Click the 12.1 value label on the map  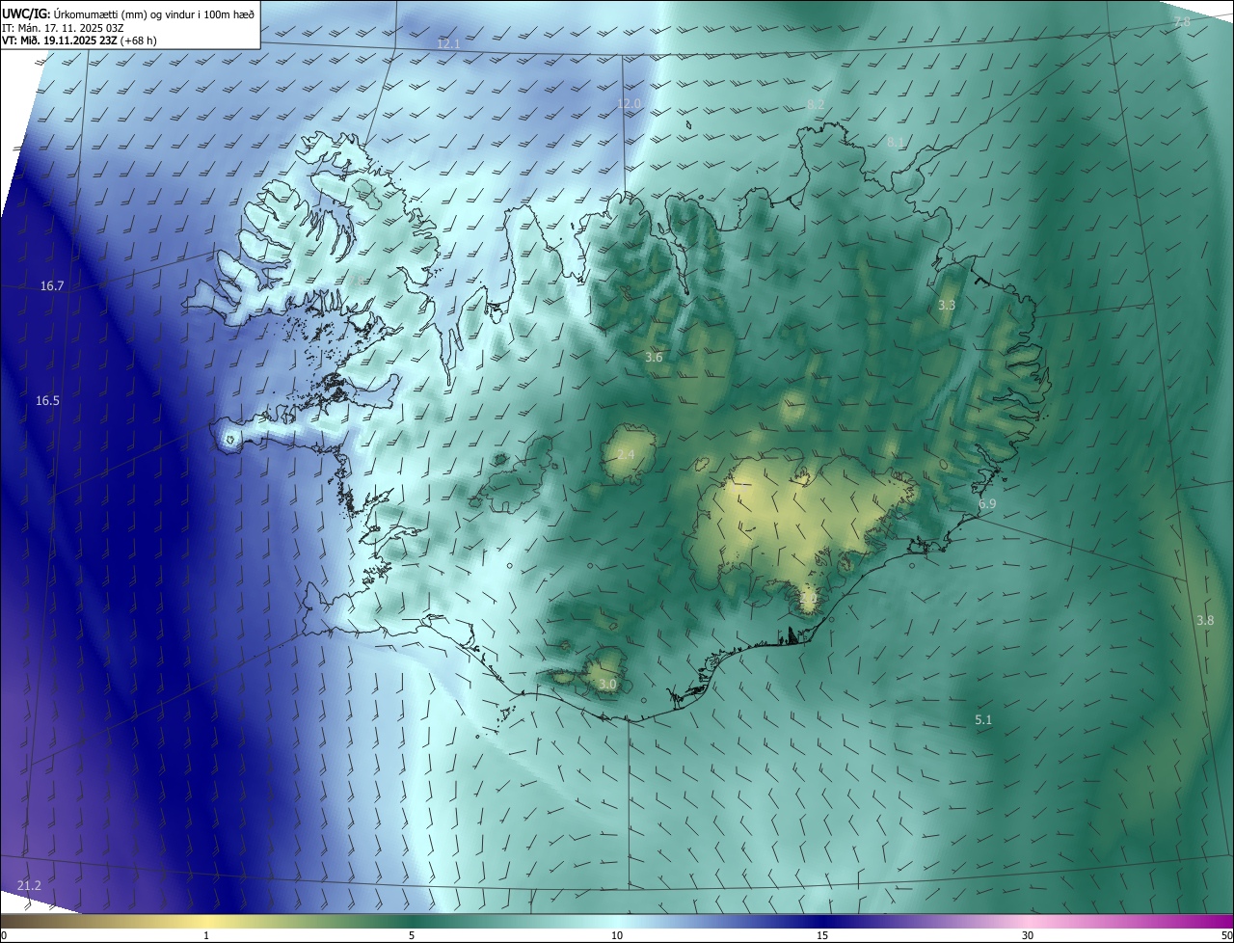coord(448,44)
